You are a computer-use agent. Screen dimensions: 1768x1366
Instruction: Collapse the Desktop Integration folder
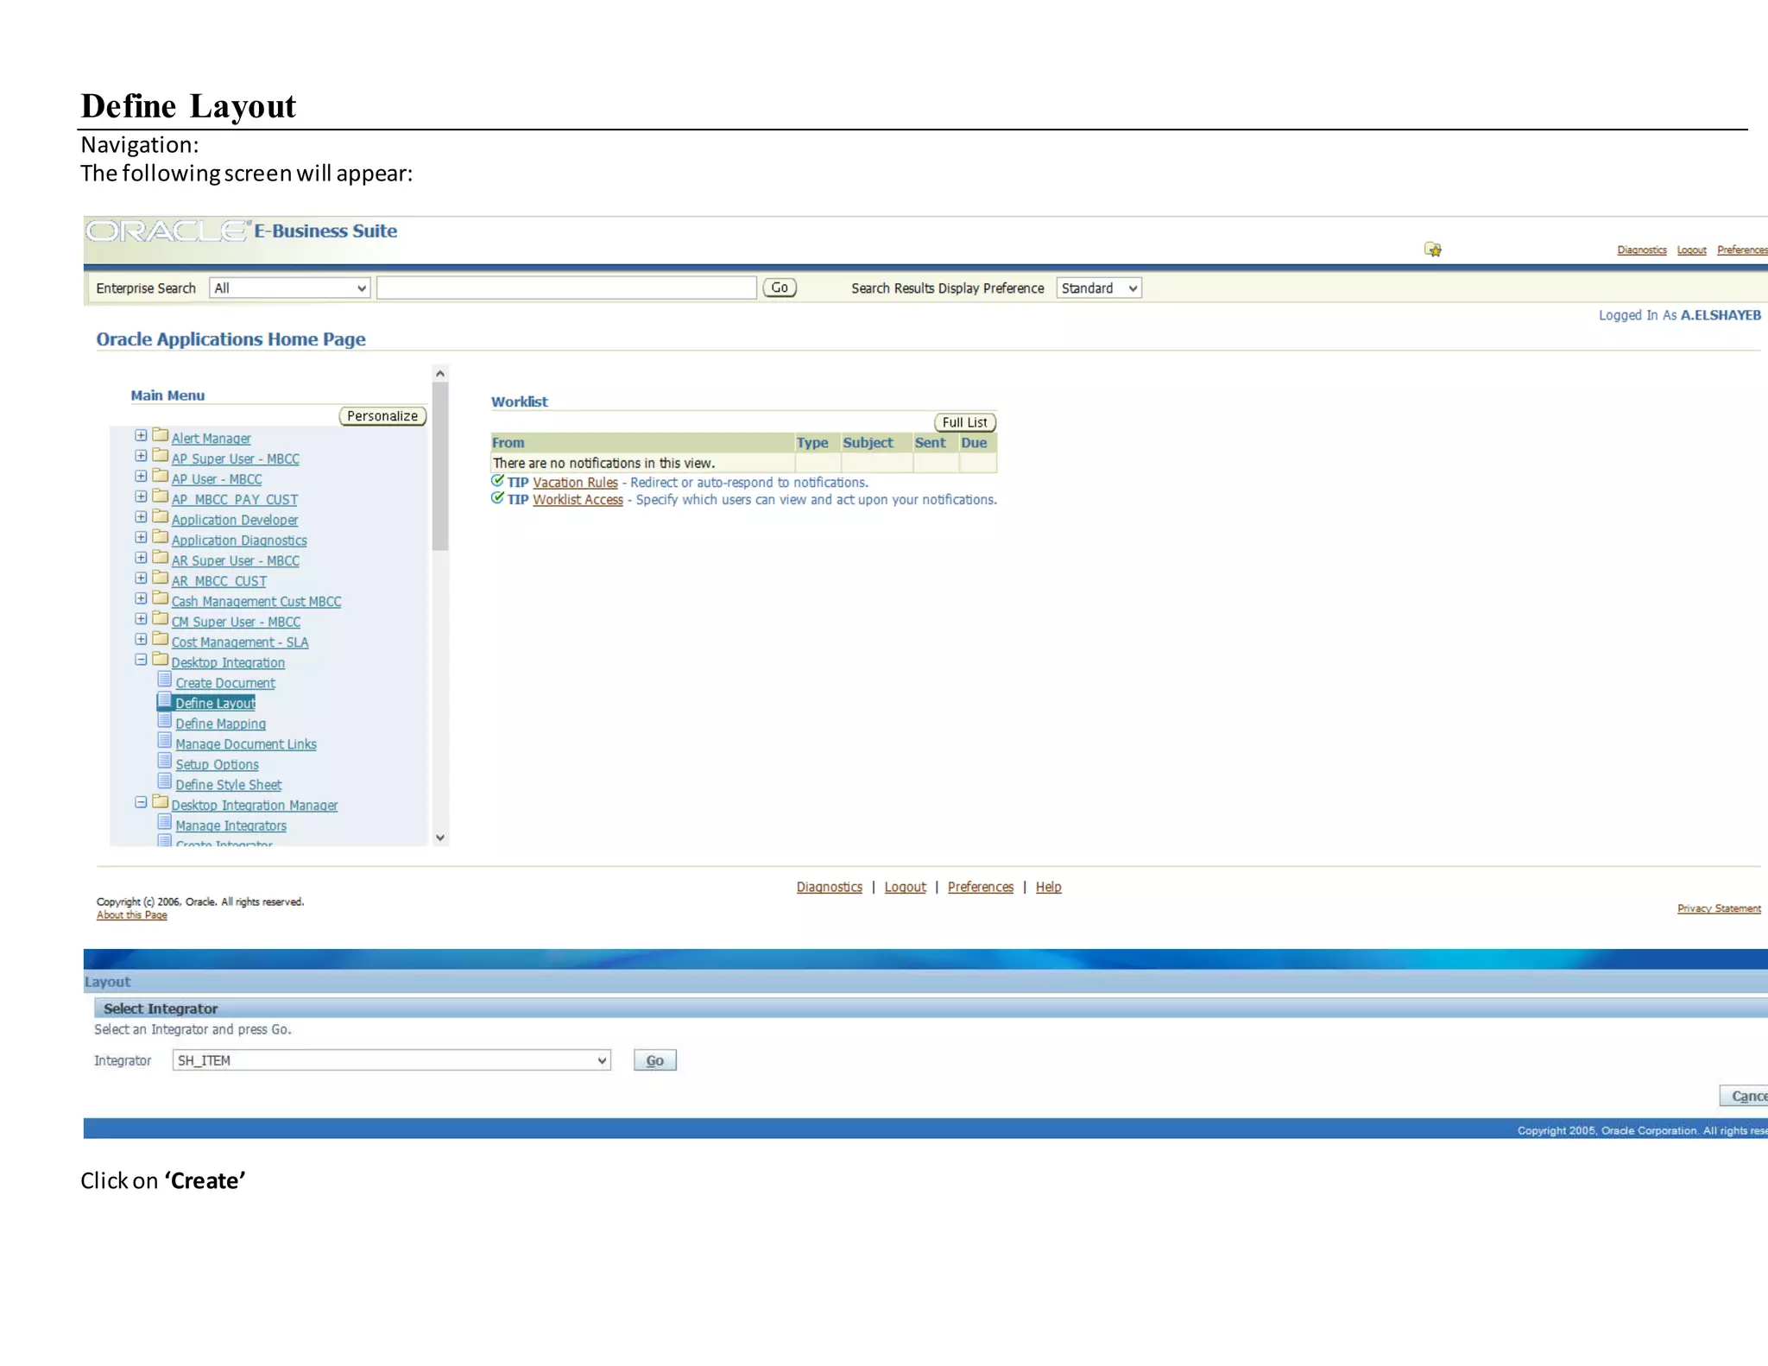[141, 660]
